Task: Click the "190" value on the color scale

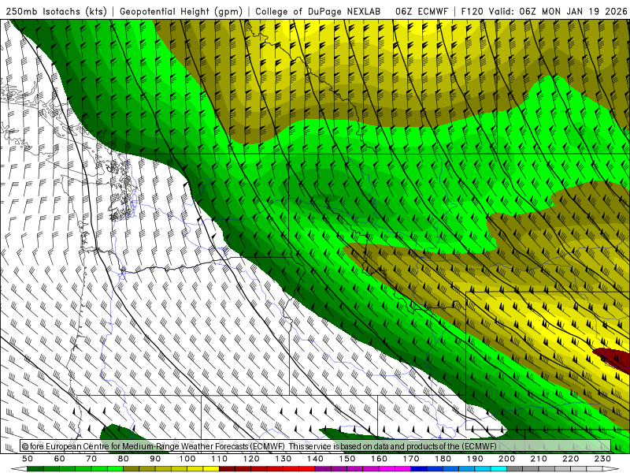Action: [x=475, y=459]
